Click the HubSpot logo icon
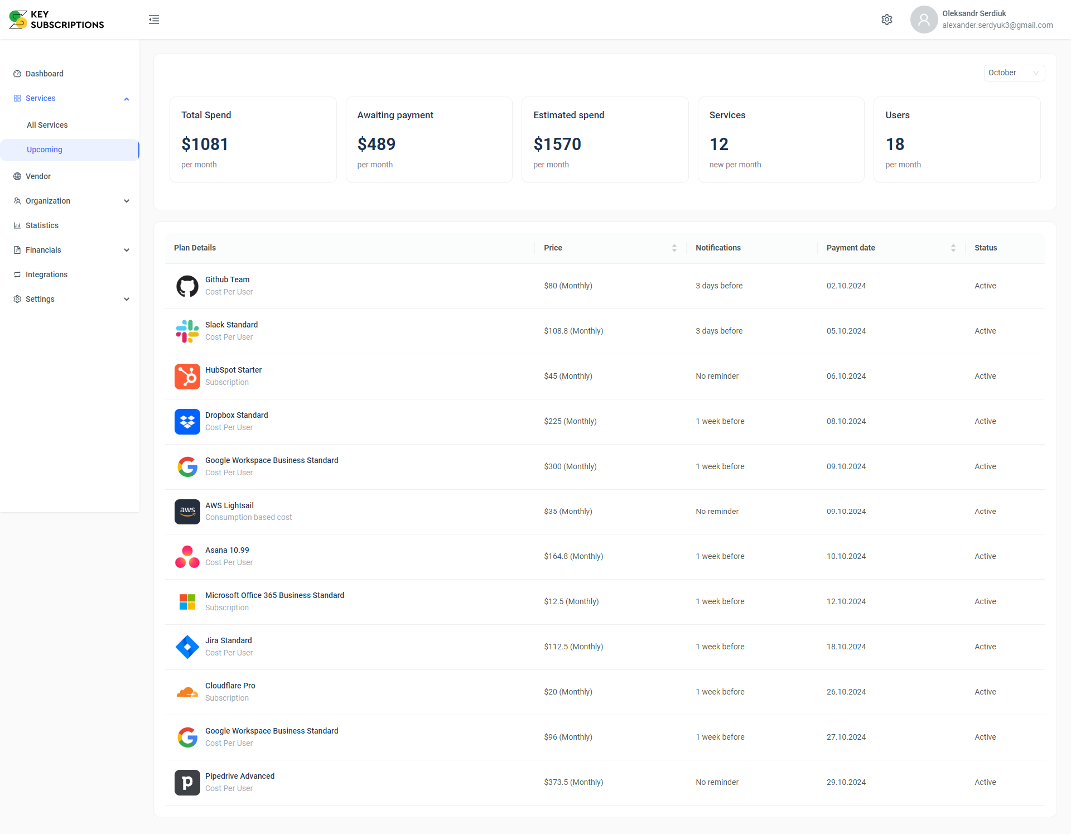Image resolution: width=1071 pixels, height=834 pixels. tap(187, 377)
